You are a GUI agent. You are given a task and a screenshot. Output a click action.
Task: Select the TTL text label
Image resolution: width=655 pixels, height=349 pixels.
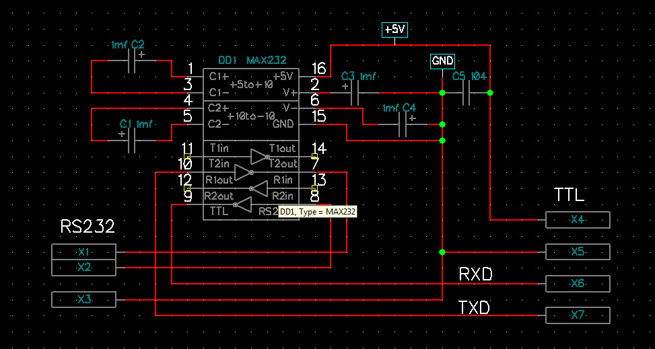tap(569, 196)
